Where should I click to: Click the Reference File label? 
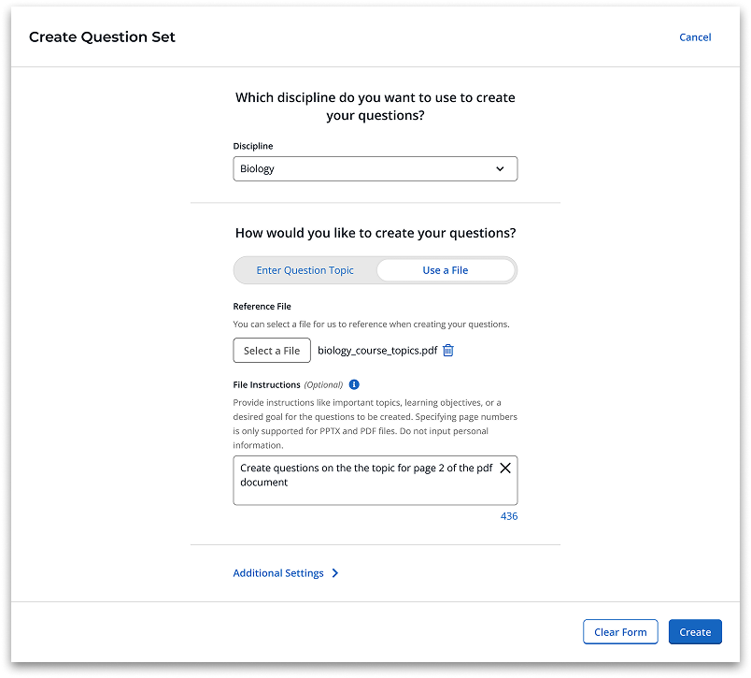[x=262, y=307]
